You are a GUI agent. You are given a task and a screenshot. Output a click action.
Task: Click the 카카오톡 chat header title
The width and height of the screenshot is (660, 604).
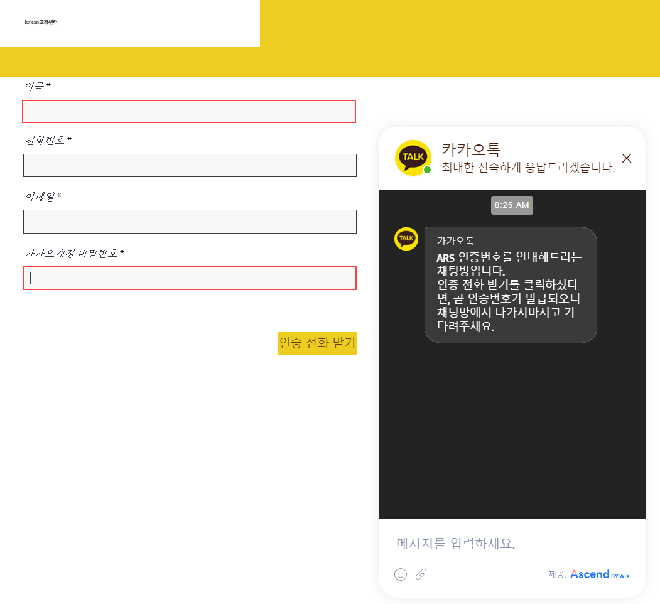471,149
